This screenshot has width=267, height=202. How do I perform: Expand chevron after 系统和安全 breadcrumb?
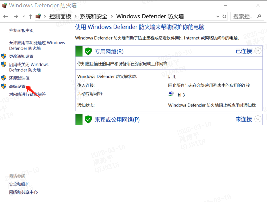click(112, 16)
